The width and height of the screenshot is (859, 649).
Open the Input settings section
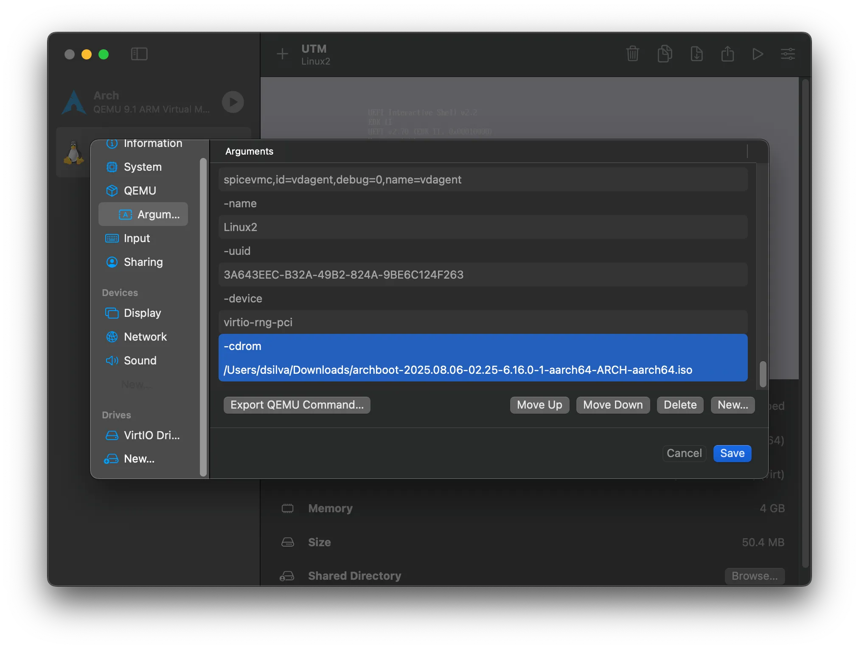(x=143, y=238)
